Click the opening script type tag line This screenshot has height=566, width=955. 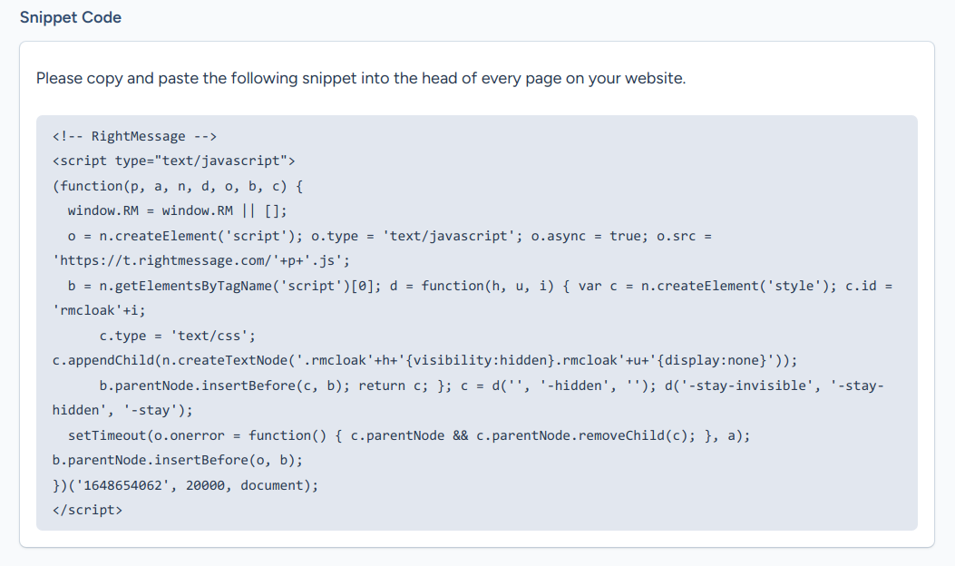click(x=174, y=161)
